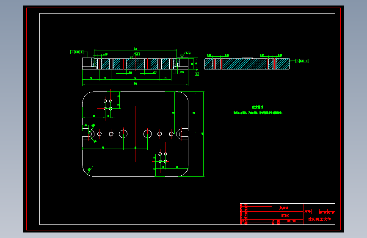The image size is (367, 238).
Task: Click the vertical red centerline in plan view
Action: [135, 134]
